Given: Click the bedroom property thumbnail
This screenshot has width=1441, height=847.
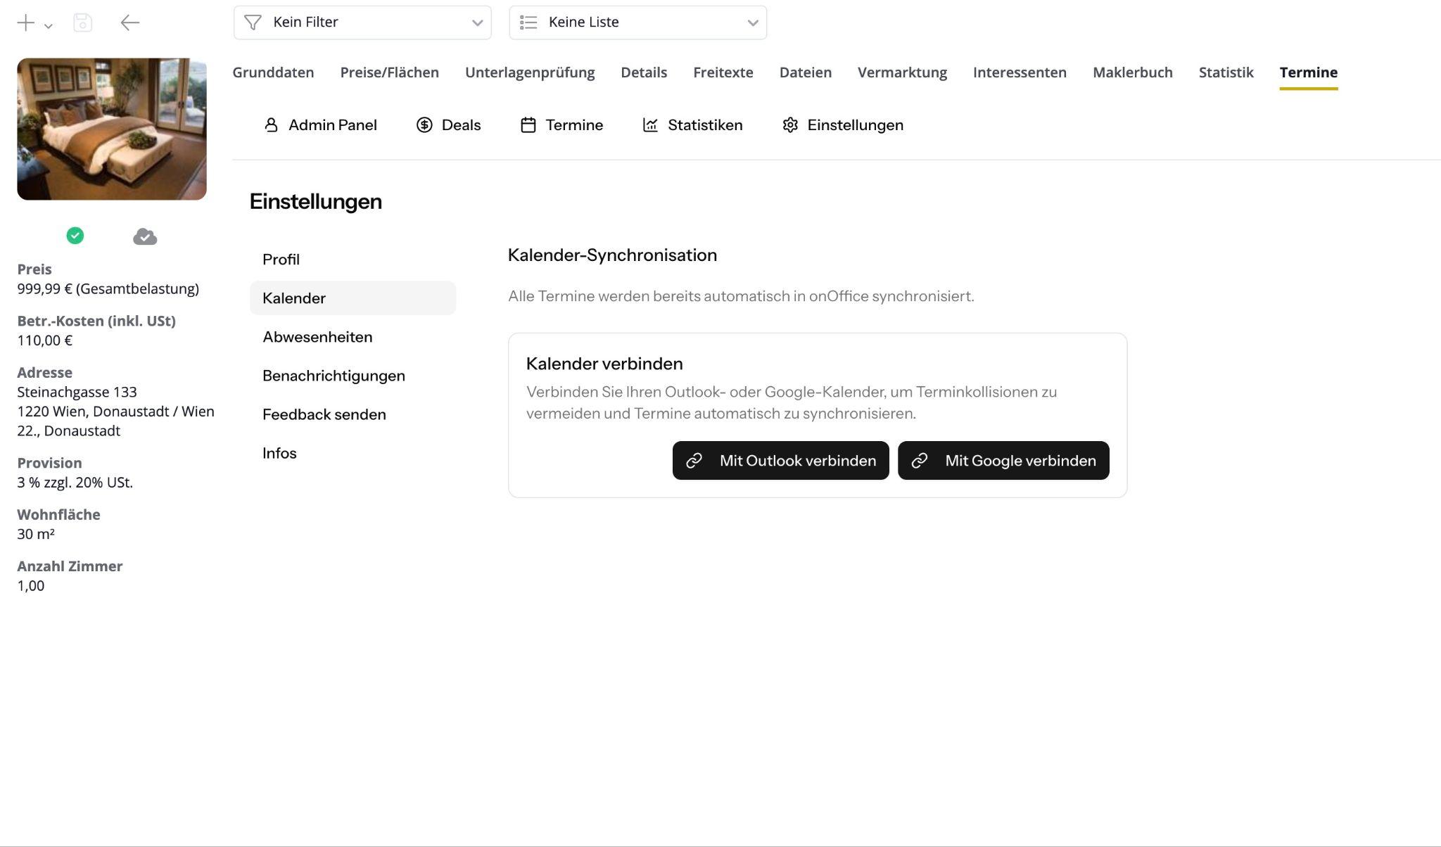Looking at the screenshot, I should coord(112,129).
